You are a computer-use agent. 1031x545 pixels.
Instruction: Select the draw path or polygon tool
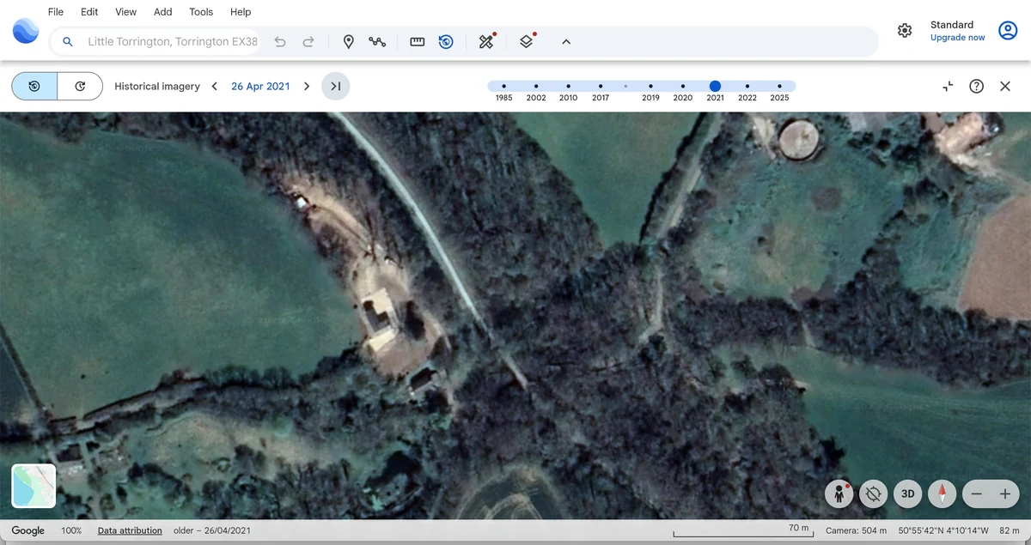[x=377, y=41]
